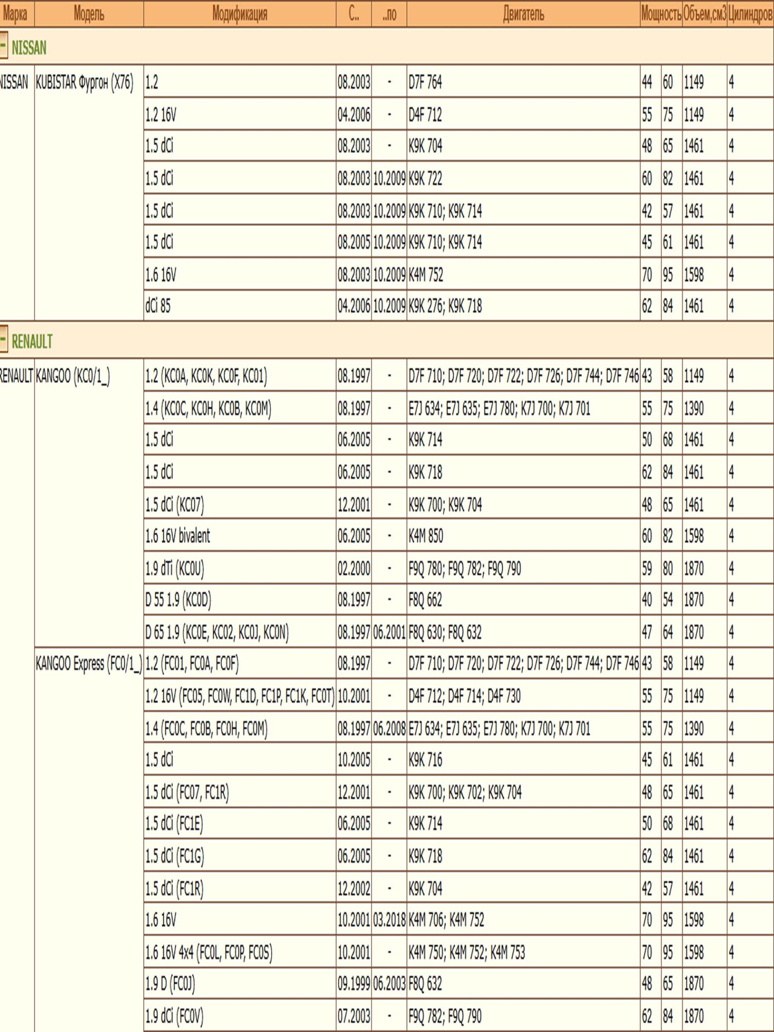774x1032 pixels.
Task: Select the KUBISTAR Фургон (X76) model cell
Action: pyautogui.click(x=84, y=83)
